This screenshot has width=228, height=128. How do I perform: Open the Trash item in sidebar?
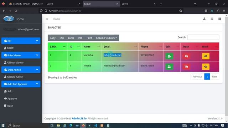point(9,106)
